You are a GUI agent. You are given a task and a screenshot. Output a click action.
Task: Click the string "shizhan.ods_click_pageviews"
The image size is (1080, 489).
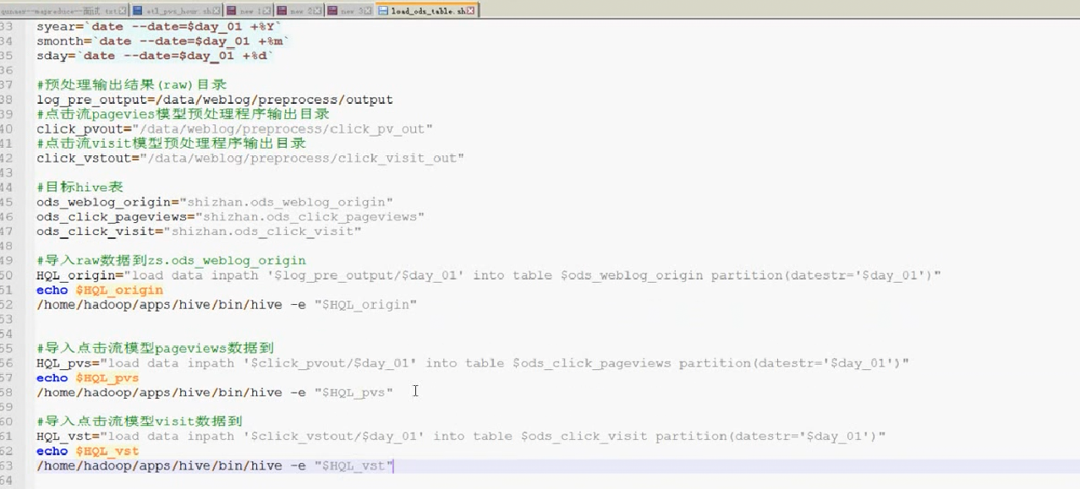point(310,216)
